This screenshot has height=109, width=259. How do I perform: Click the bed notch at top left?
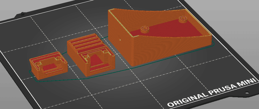point(23,13)
